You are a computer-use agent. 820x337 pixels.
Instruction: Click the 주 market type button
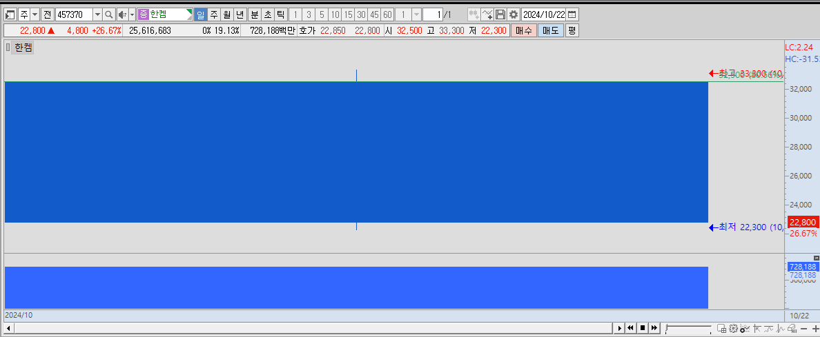[24, 14]
